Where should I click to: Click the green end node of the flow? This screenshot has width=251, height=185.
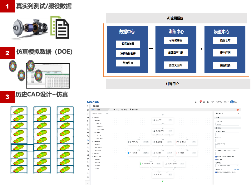click(163, 181)
